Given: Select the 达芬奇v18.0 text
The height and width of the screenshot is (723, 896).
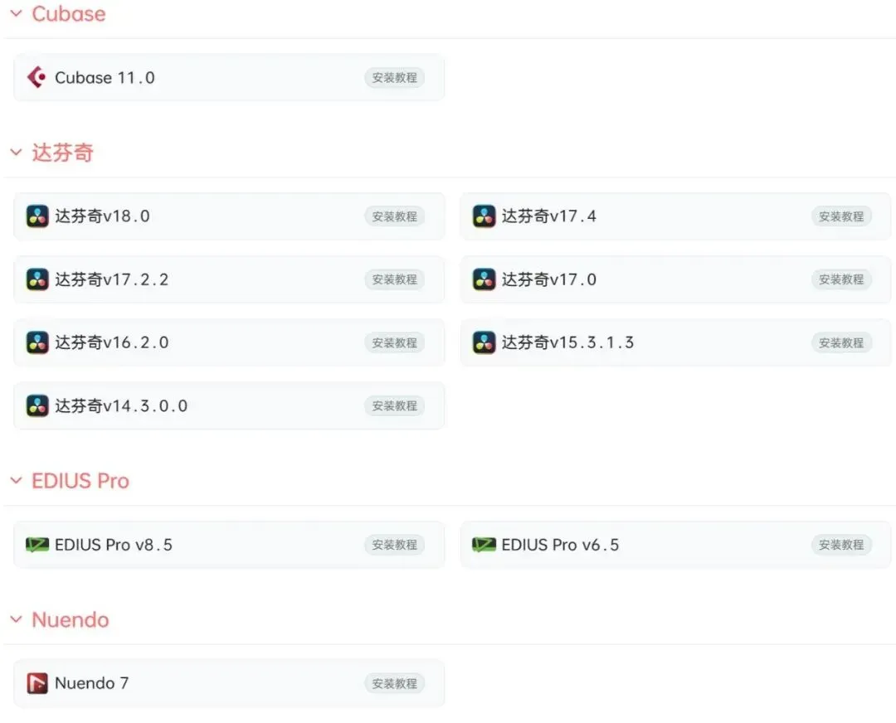Looking at the screenshot, I should (x=102, y=216).
